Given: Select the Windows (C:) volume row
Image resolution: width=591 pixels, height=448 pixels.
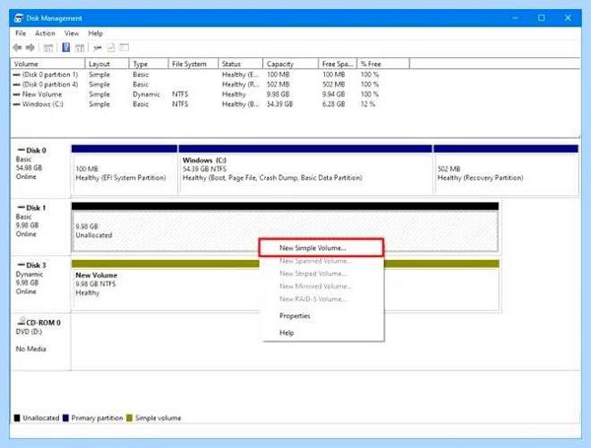Looking at the screenshot, I should click(195, 104).
